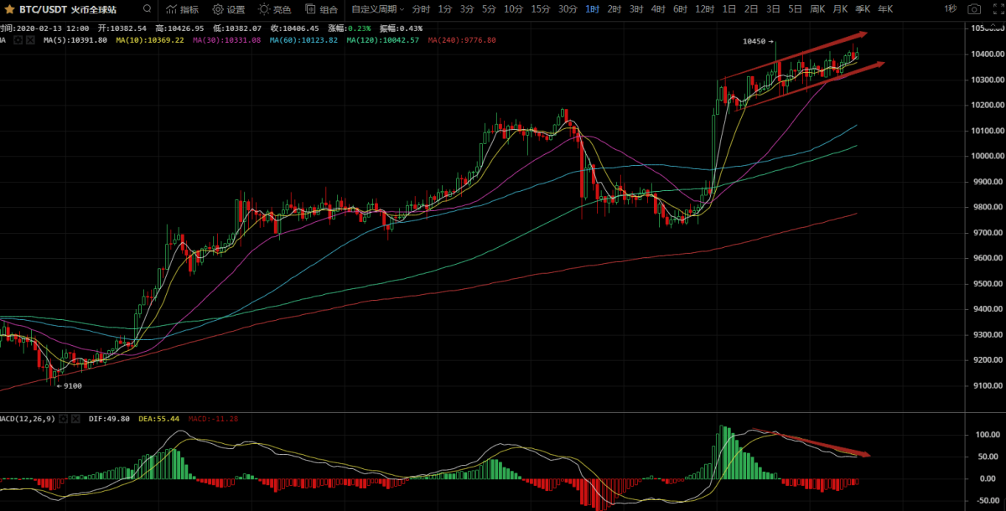This screenshot has width=1006, height=511.
Task: Open the 指标 indicators panel
Action: 182,9
